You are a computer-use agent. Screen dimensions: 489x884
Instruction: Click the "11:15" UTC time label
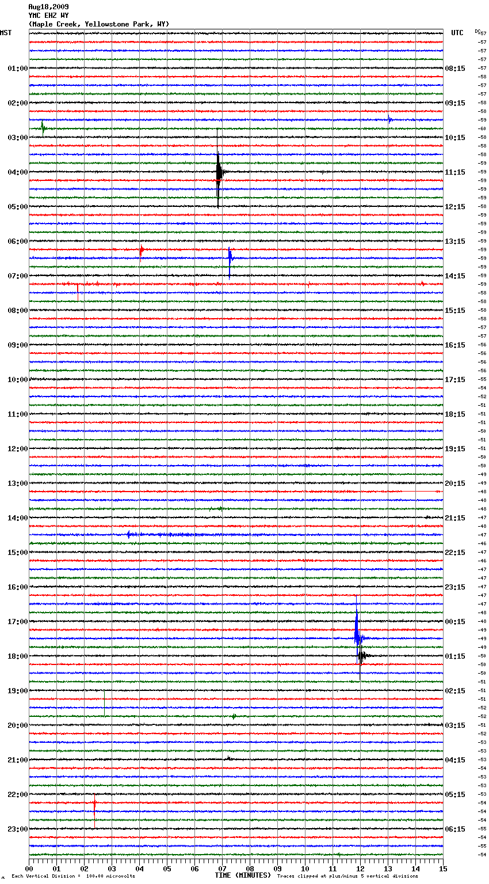[x=455, y=172]
